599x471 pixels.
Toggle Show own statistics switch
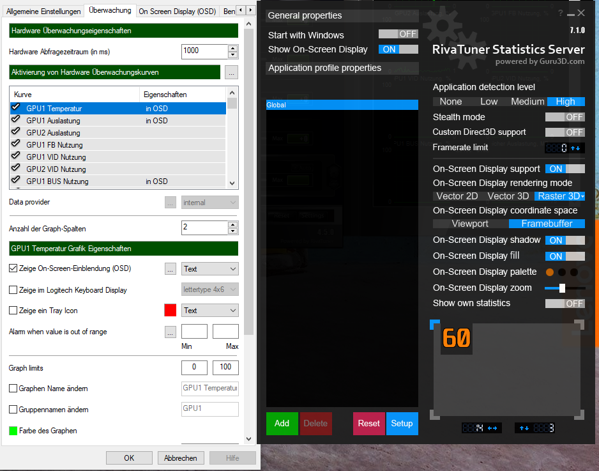pos(565,304)
